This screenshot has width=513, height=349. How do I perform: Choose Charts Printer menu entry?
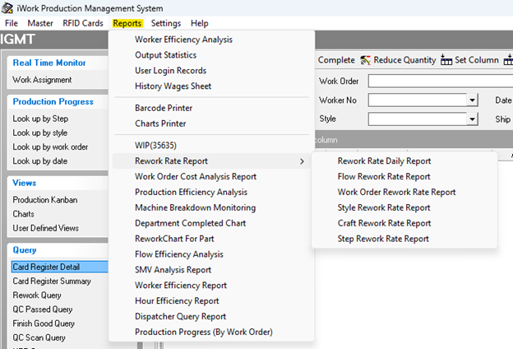point(160,123)
